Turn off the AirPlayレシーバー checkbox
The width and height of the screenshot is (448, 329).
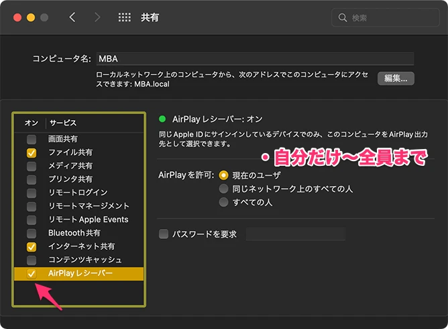point(32,274)
